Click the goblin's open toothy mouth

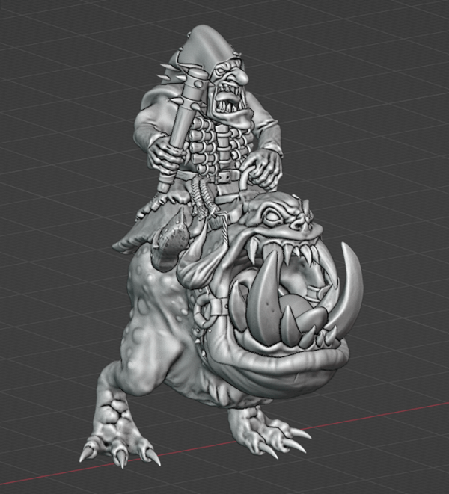(x=228, y=105)
